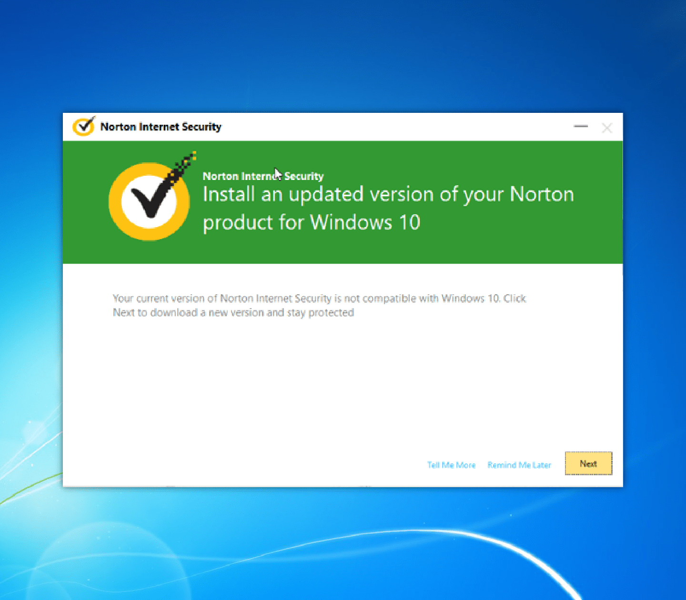The width and height of the screenshot is (686, 600).
Task: Click the 'Norton Internet Security' title bar text
Action: pos(161,127)
